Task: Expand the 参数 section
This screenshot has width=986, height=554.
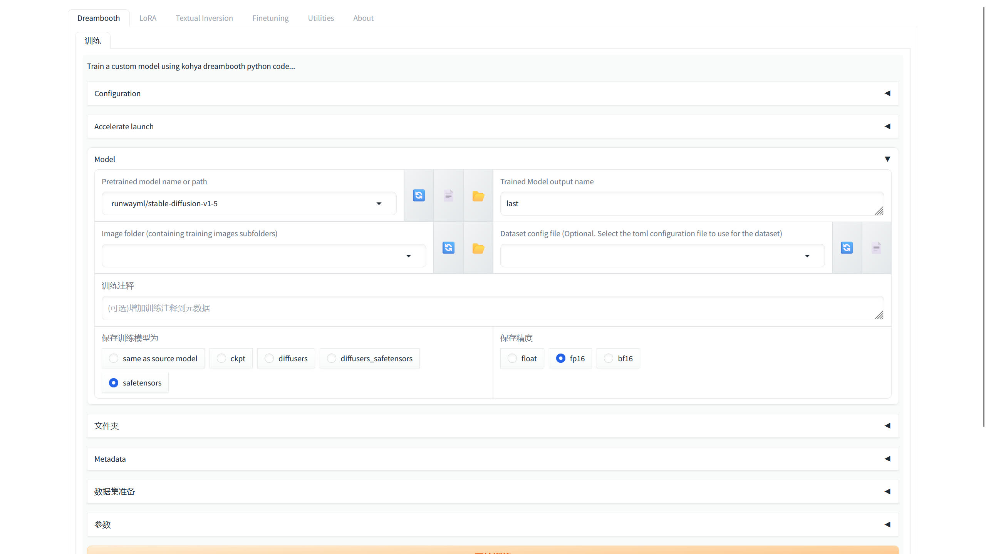Action: 493,525
